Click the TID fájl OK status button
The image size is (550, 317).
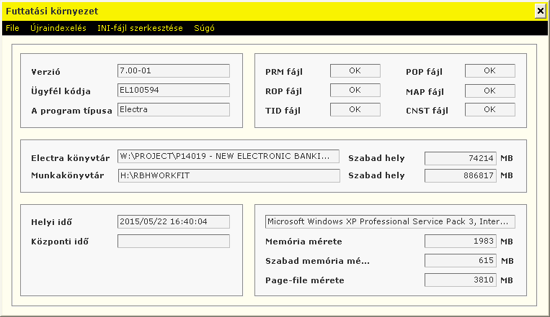[355, 109]
